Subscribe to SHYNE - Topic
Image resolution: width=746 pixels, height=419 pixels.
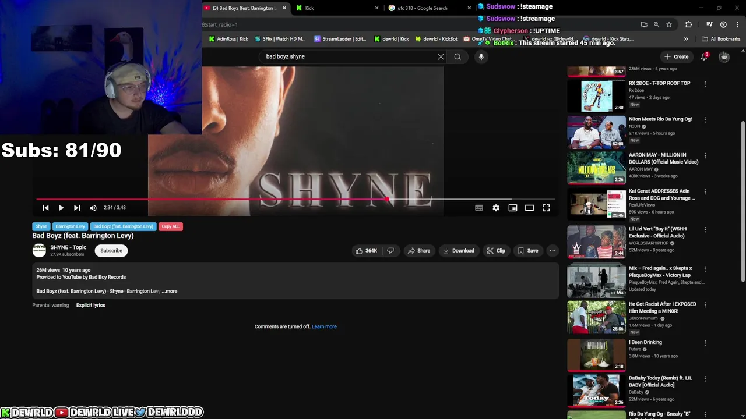111,251
